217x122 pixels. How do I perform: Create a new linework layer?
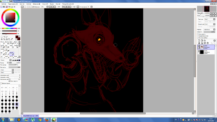point(202,41)
